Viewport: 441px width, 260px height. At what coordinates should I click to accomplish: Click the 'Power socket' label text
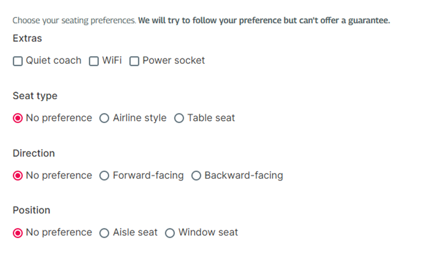tap(173, 61)
